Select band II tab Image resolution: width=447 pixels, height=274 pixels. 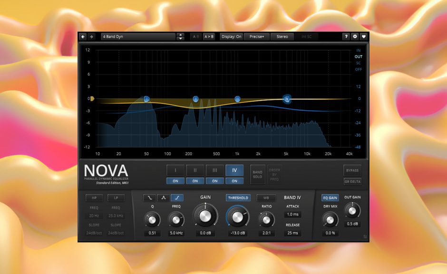click(x=195, y=170)
